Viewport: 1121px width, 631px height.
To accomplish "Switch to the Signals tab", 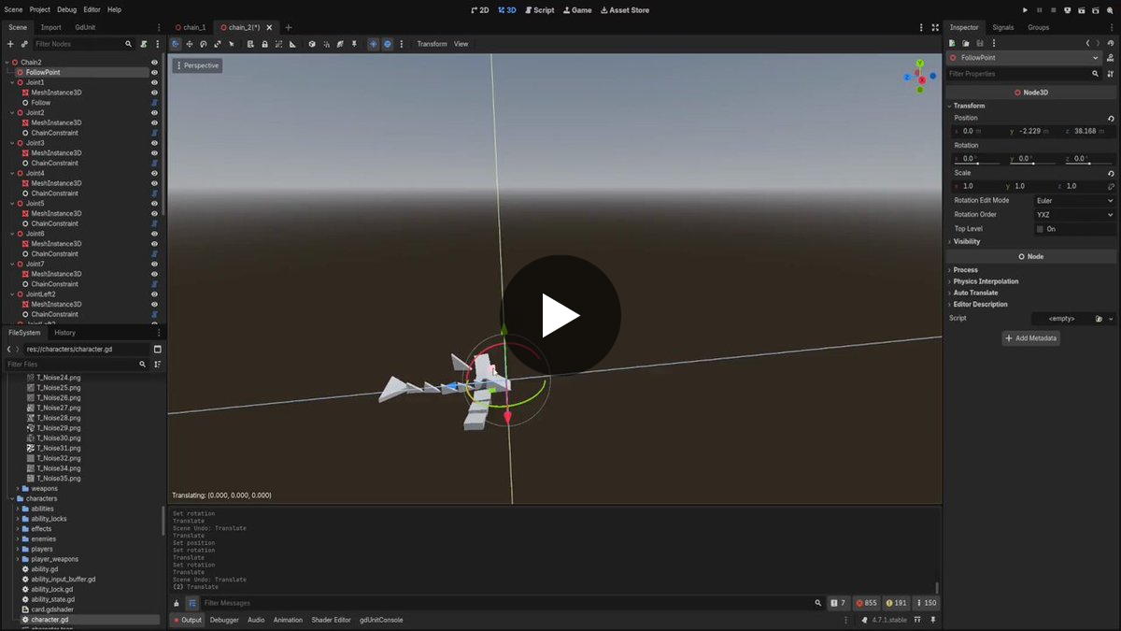I will 1003,27.
